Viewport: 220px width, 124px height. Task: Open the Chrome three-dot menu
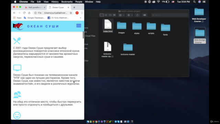click(82, 13)
